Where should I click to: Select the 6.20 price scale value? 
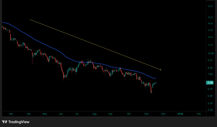pos(210,96)
